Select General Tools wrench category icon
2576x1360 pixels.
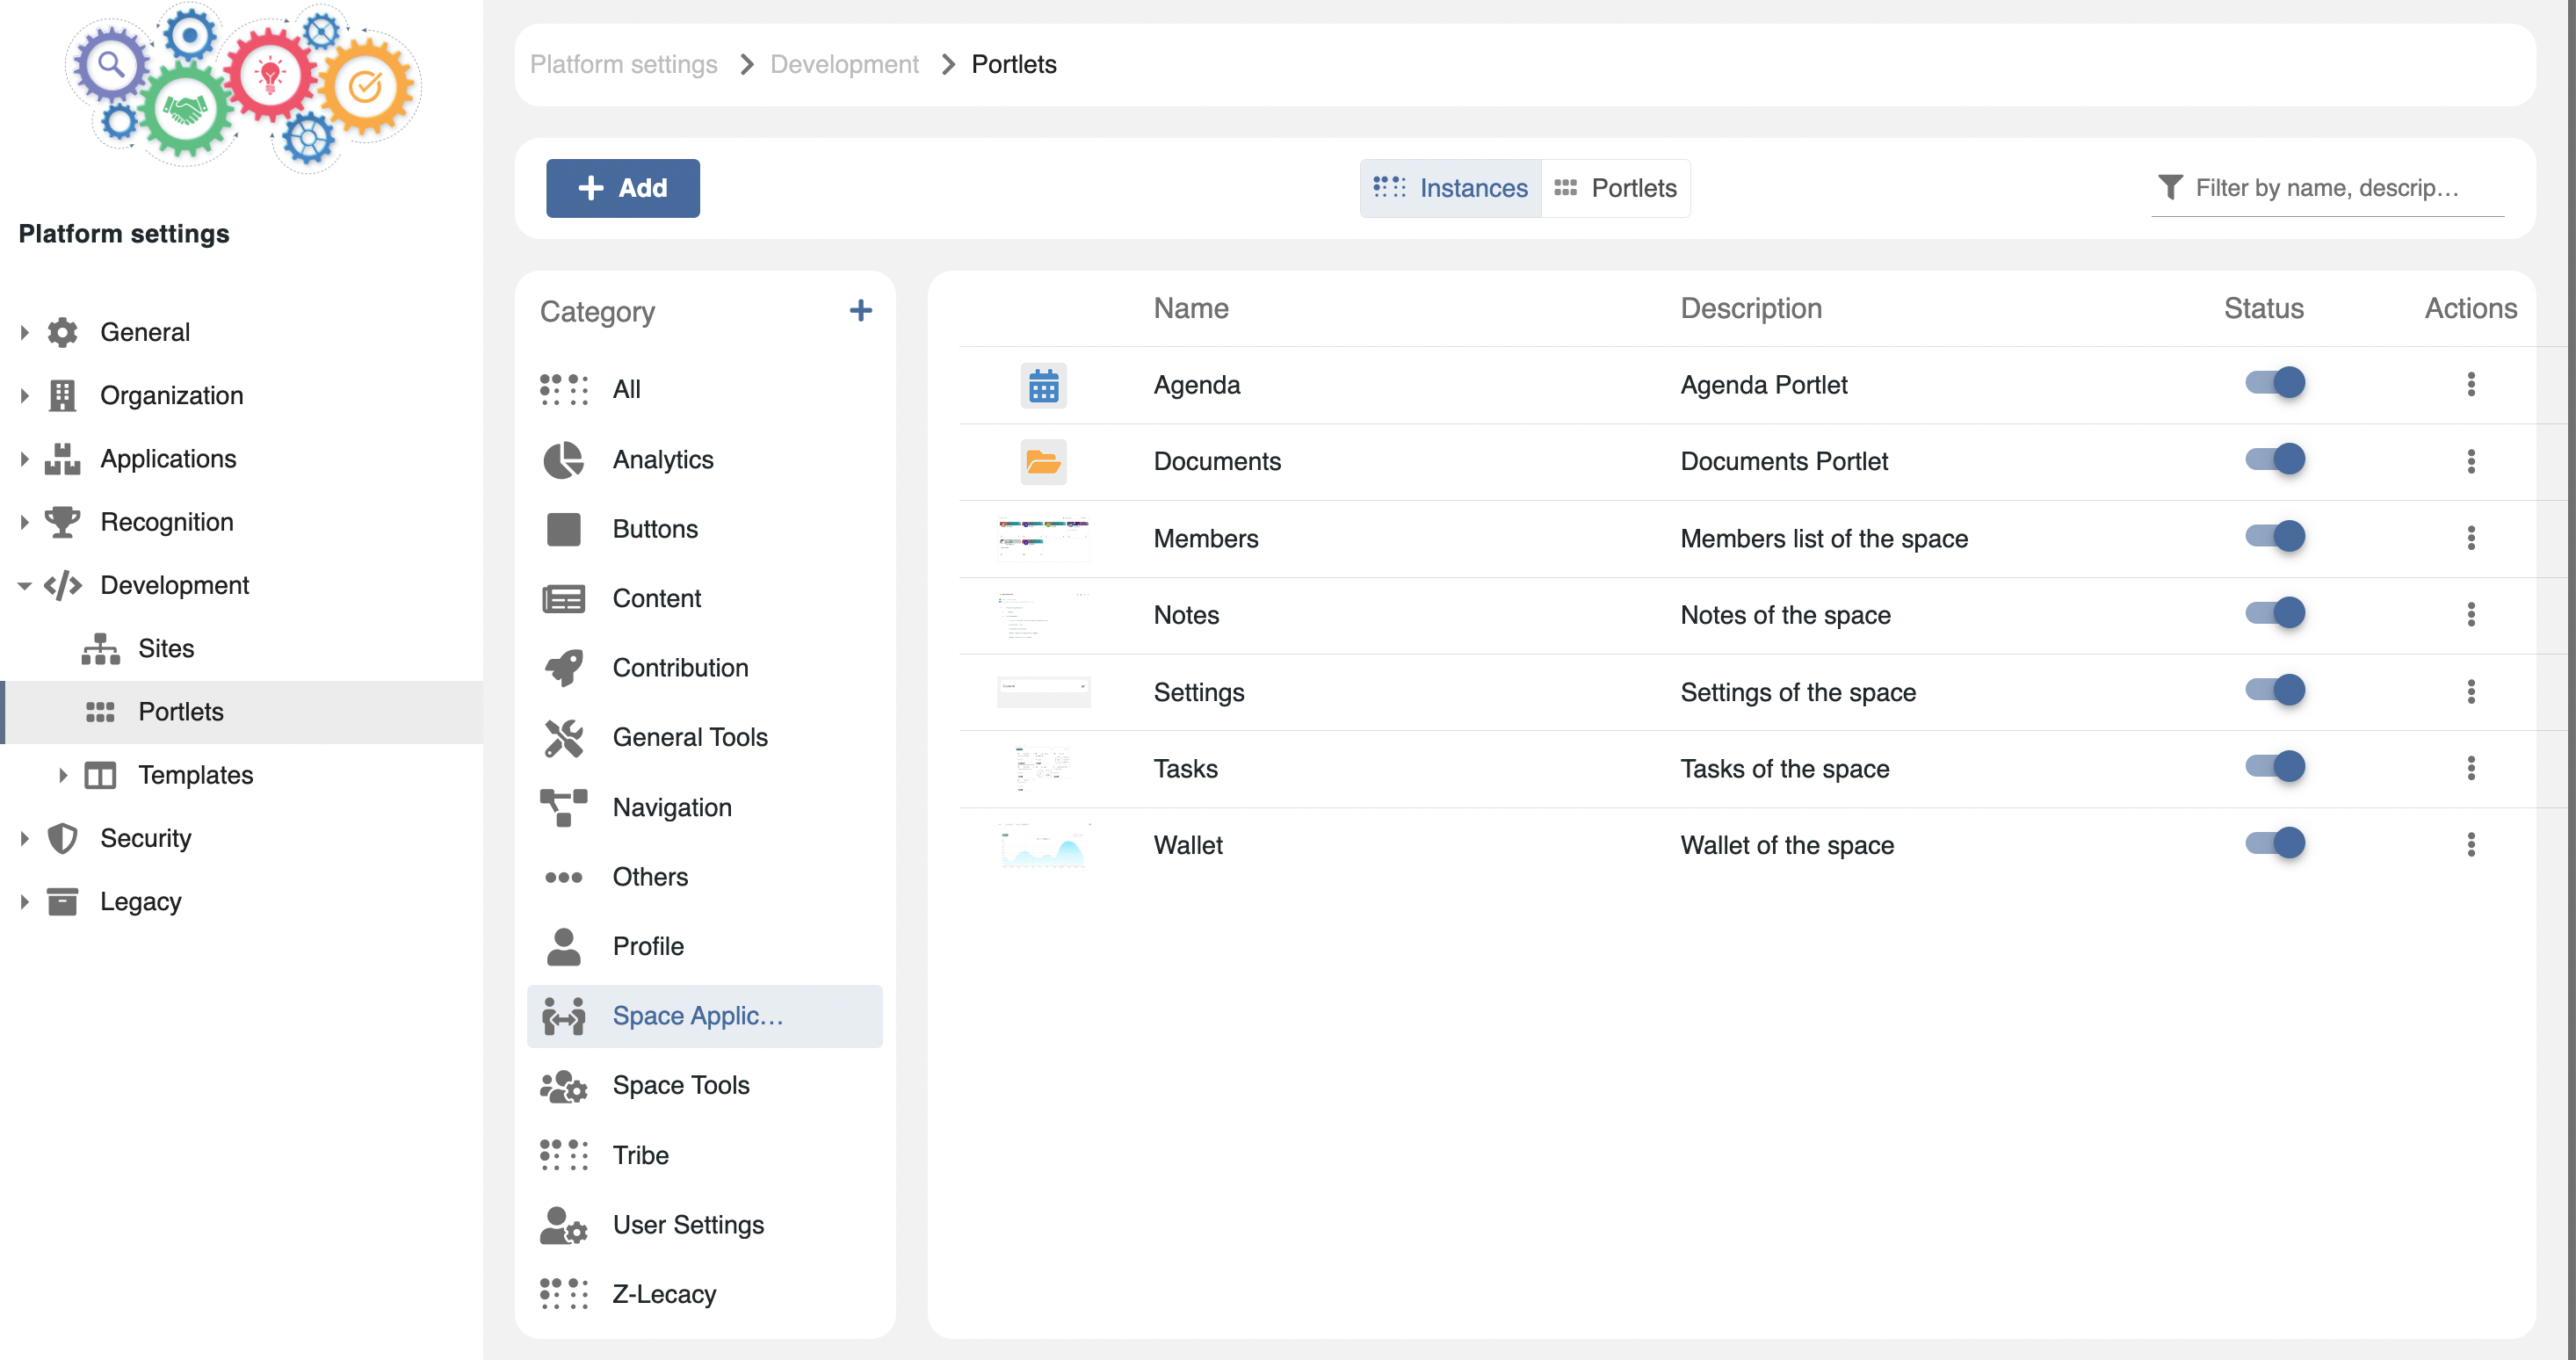(x=563, y=738)
